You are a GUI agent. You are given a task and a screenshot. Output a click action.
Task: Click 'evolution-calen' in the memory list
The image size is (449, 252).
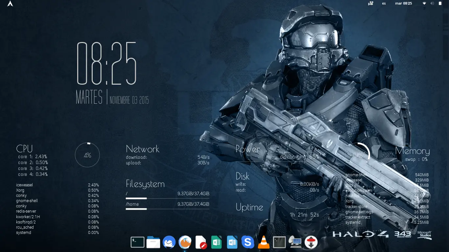tap(359, 191)
